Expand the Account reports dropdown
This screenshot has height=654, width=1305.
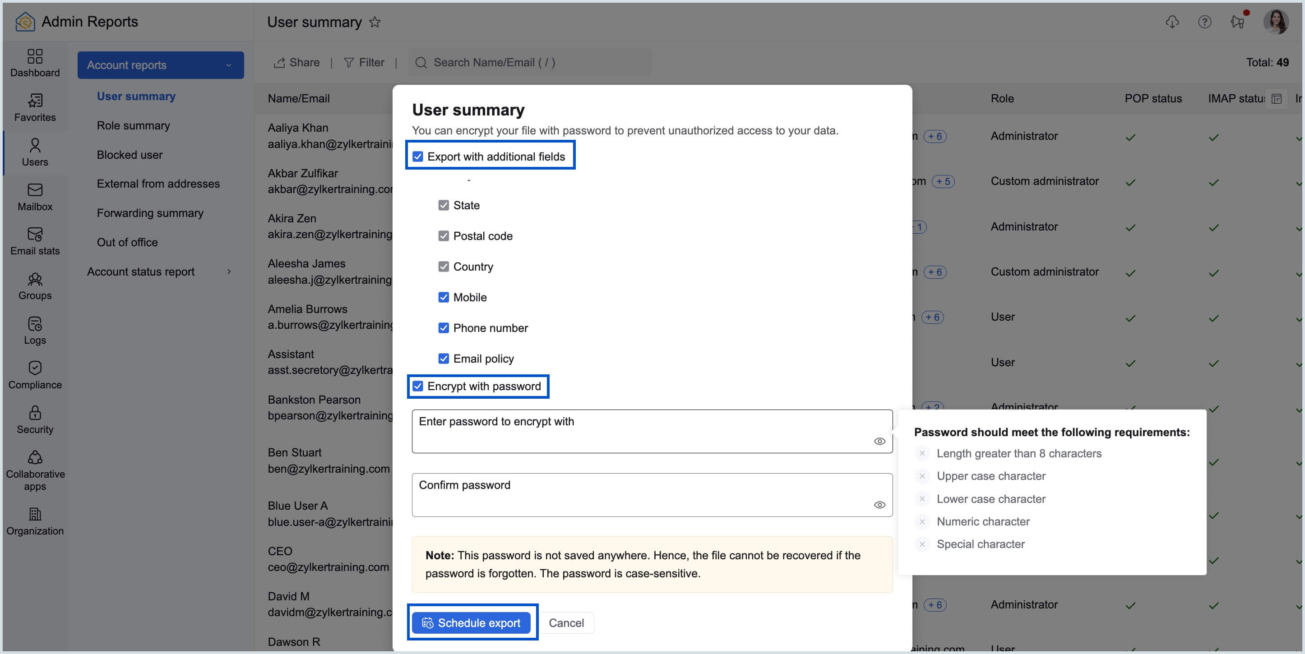(228, 65)
